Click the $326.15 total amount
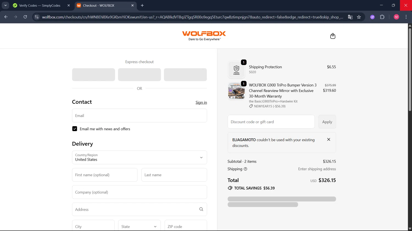 (327, 180)
